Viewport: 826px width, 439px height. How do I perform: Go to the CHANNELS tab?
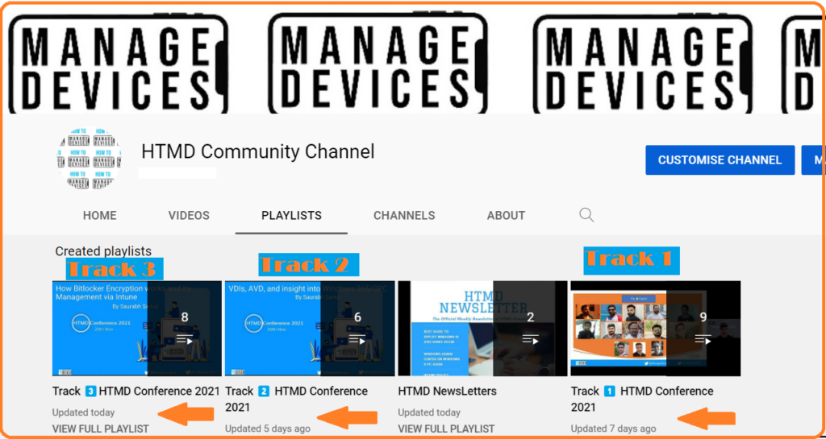click(x=404, y=216)
